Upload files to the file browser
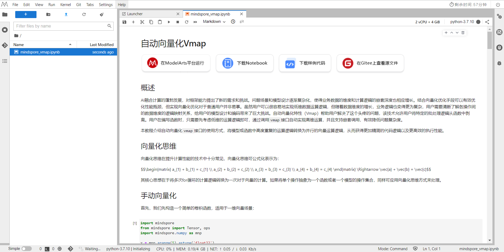The width and height of the screenshot is (504, 252). point(66,14)
